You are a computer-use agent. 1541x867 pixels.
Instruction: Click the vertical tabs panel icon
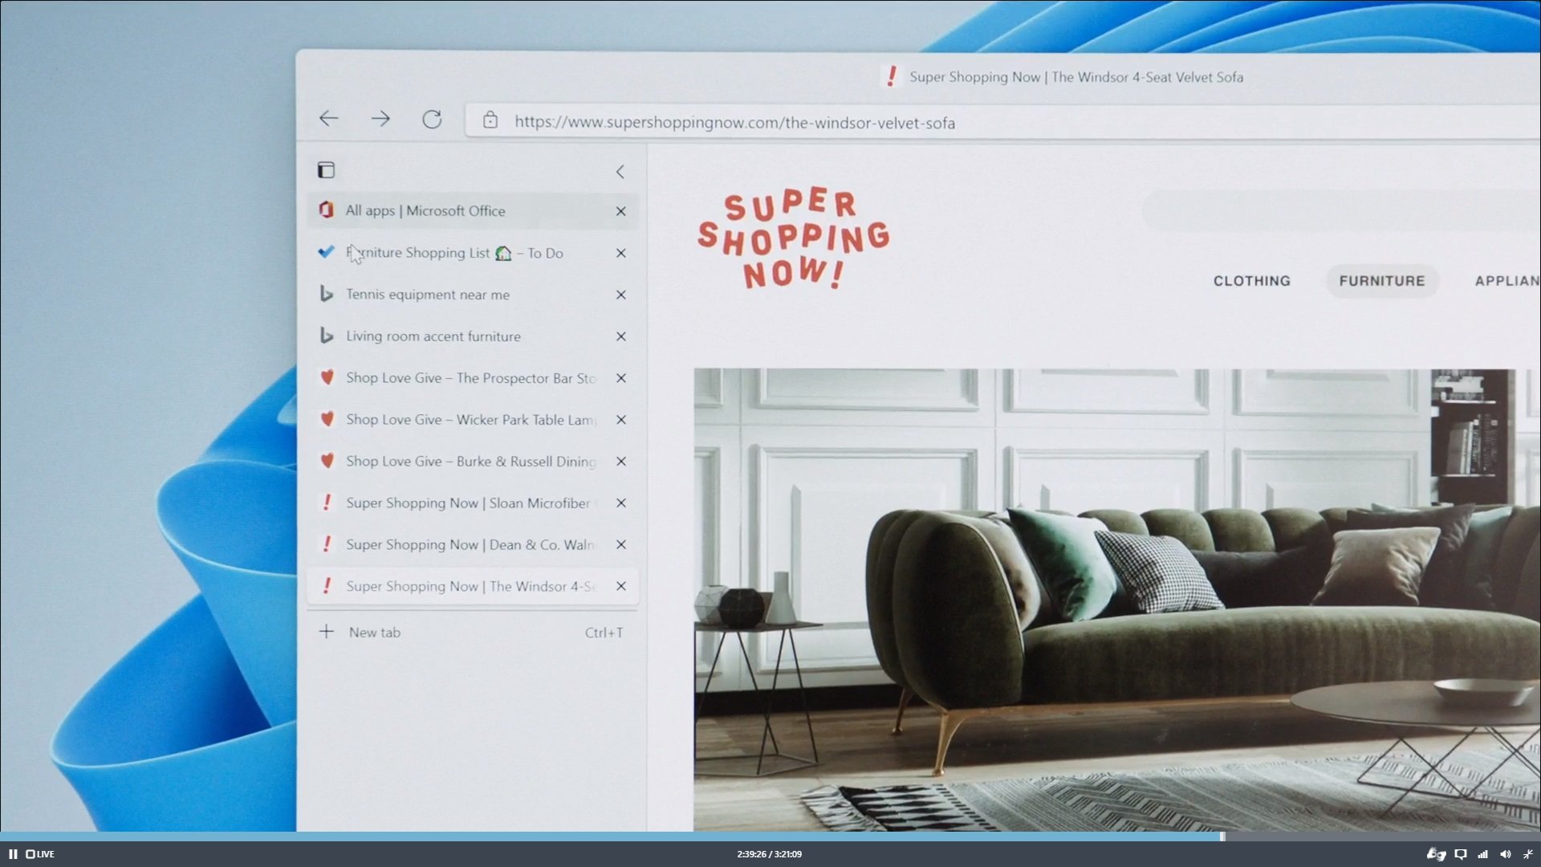(326, 169)
